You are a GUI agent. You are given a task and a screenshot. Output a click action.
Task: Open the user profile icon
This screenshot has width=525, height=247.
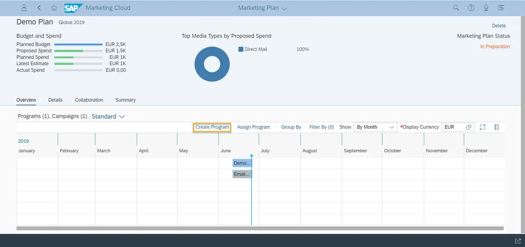click(24, 8)
